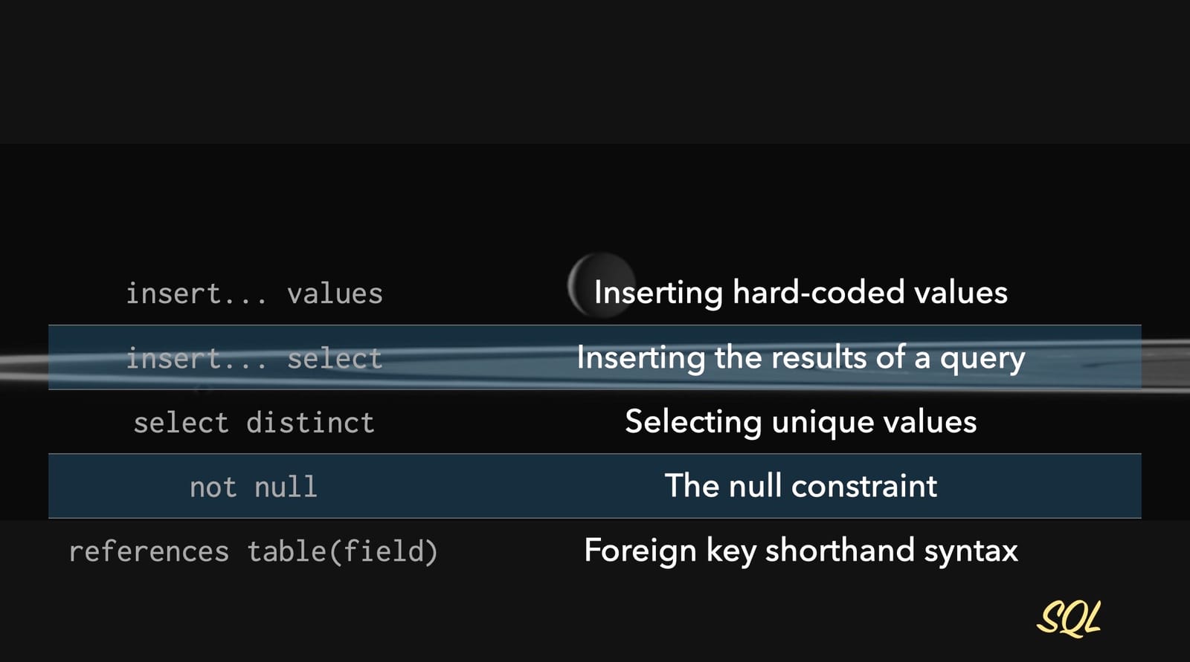Screen dimensions: 1190x662
Task: Click the word 'hard-coded' in first row
Action: 818,292
